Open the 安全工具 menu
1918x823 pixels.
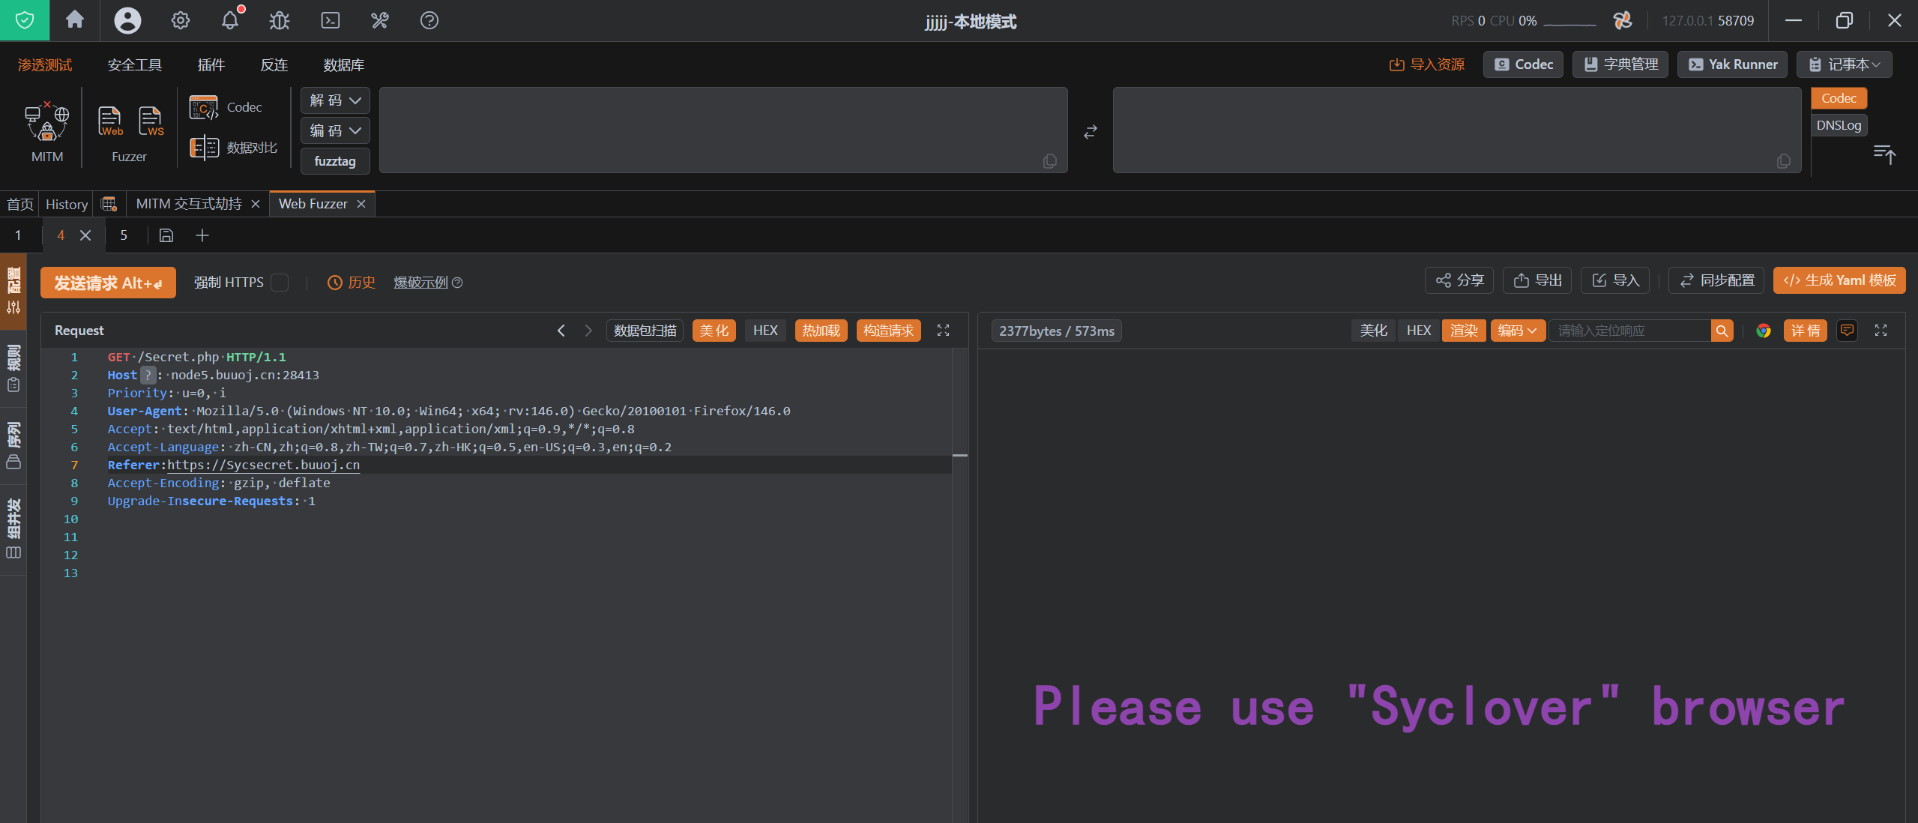point(134,65)
